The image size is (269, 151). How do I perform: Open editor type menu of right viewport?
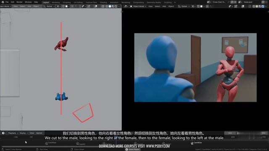(x=126, y=6)
